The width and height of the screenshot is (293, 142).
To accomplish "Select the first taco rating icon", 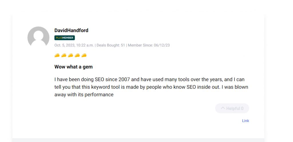I will point(57,55).
